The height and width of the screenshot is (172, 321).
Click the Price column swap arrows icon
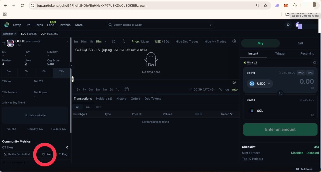click(140, 114)
